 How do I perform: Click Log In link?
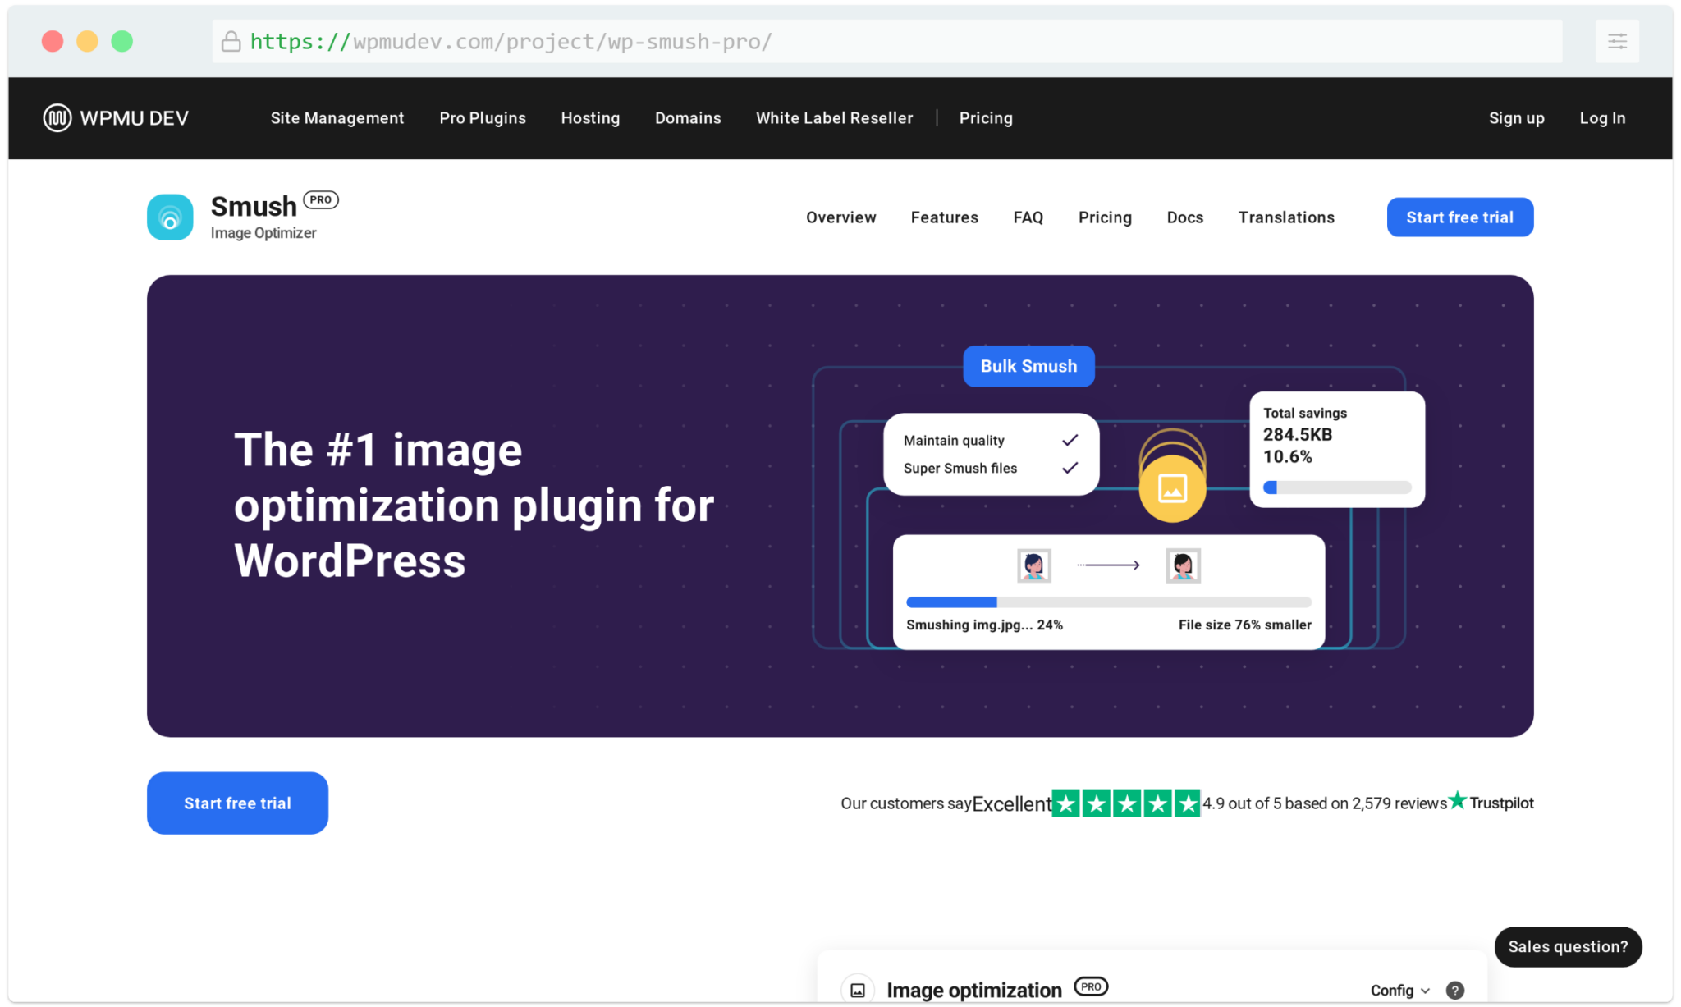[1602, 118]
